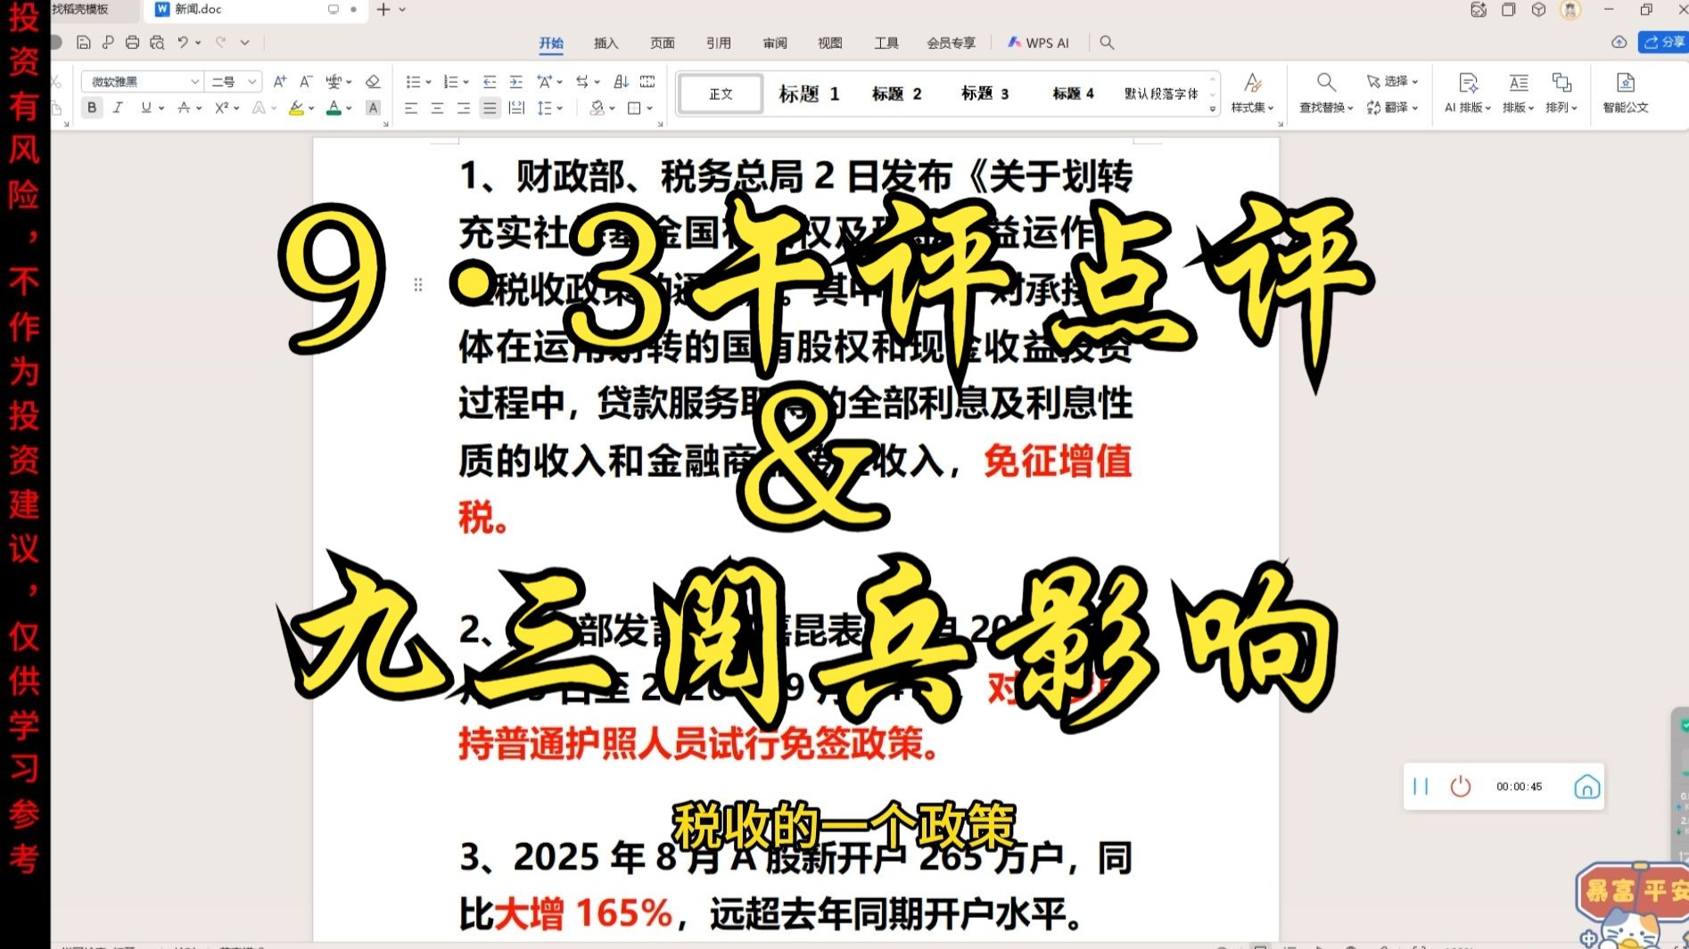Screen dimensions: 1689x949
Task: Click the print icon in the quick toolbar
Action: (x=132, y=43)
